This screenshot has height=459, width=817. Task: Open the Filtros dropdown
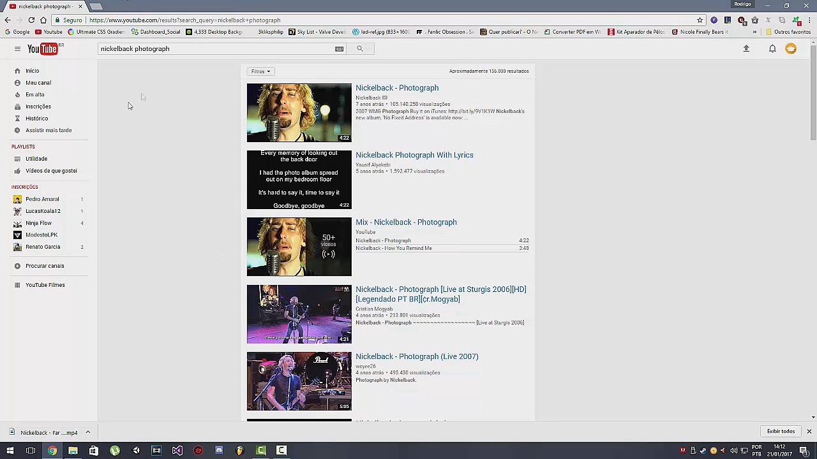click(x=261, y=71)
